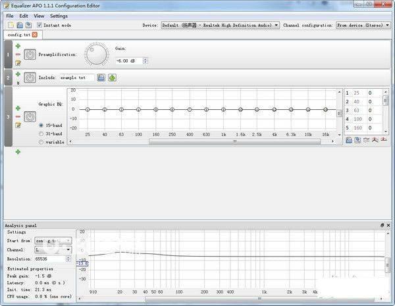Click filter row number 3 handle

(8, 116)
